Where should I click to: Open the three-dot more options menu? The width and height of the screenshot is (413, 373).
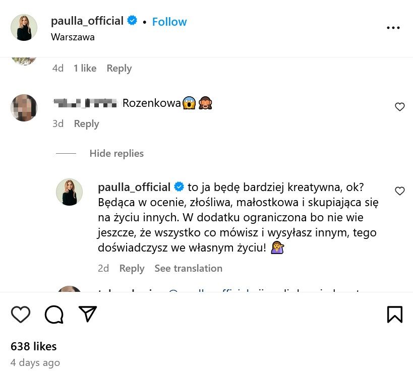coord(393,28)
